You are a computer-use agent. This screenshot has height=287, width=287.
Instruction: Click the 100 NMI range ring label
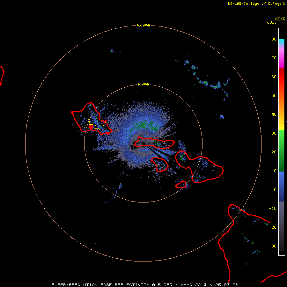click(x=143, y=25)
